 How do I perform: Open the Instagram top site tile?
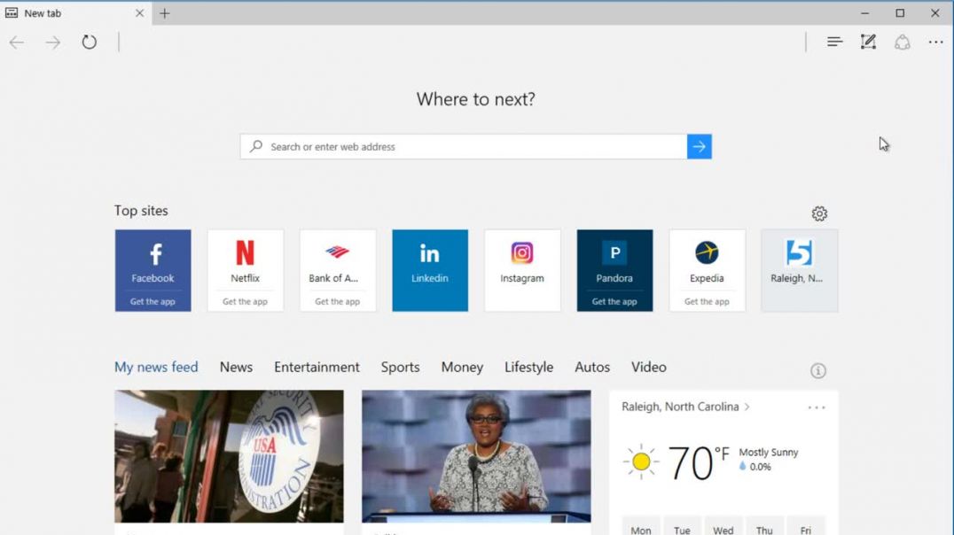coord(522,270)
